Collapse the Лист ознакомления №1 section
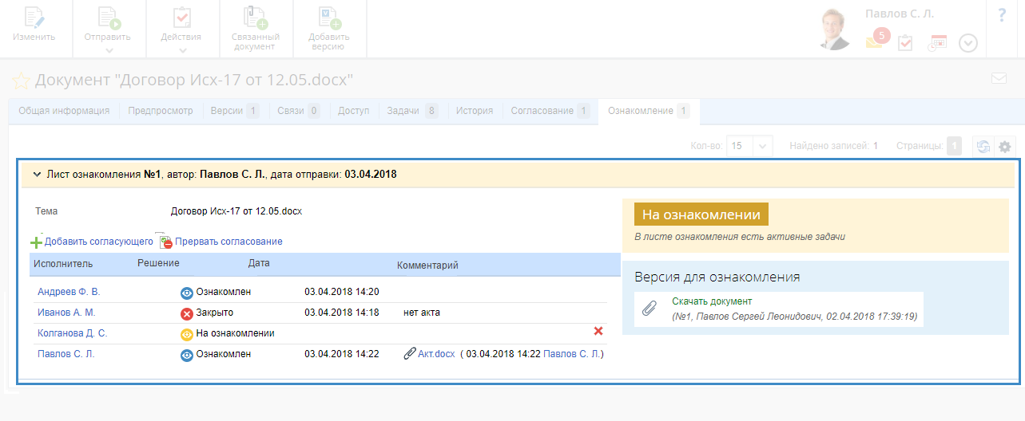Viewport: 1025px width, 421px height. (x=37, y=174)
